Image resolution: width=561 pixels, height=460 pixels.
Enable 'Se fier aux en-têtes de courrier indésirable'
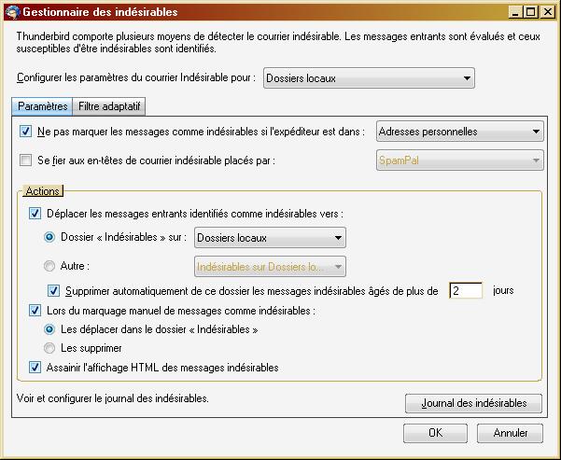(x=25, y=160)
